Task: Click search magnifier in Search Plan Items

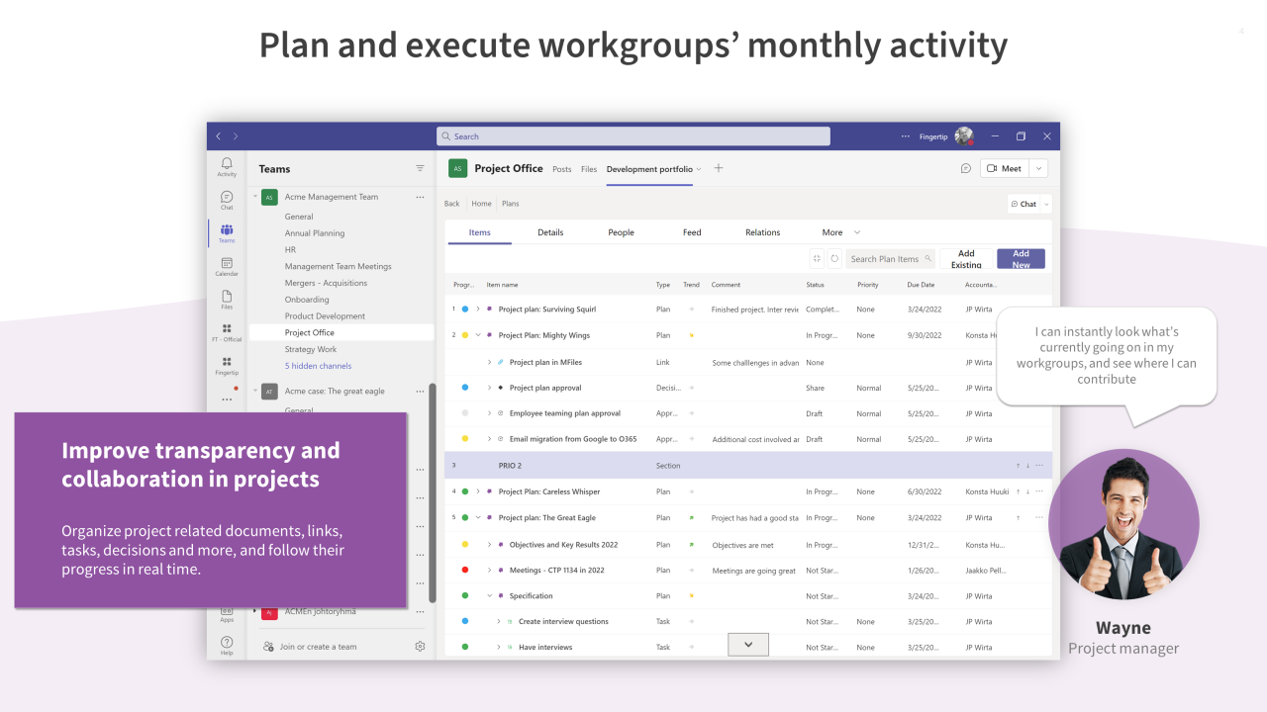Action: click(x=927, y=259)
